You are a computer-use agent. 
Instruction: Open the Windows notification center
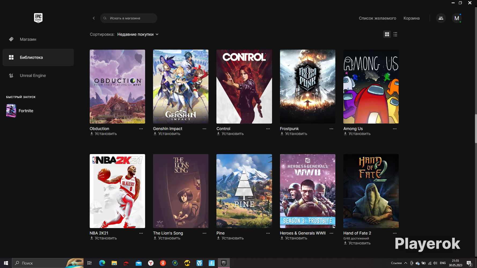point(469,263)
